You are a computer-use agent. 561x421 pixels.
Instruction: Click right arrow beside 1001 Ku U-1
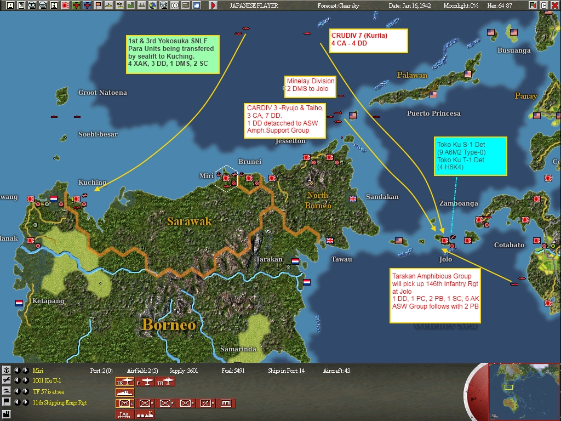pos(26,380)
